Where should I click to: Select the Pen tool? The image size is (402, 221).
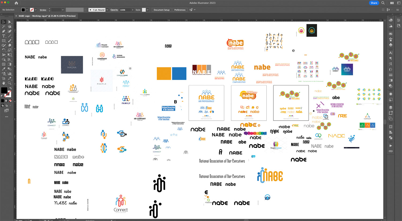[4, 31]
